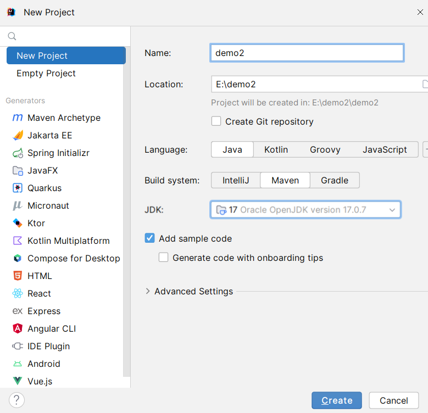The height and width of the screenshot is (413, 428).
Task: Click the HTML5 shield icon
Action: pos(18,276)
